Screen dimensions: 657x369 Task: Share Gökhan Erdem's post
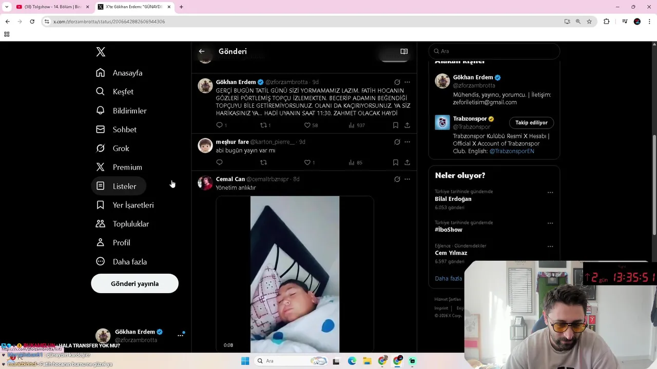point(407,125)
